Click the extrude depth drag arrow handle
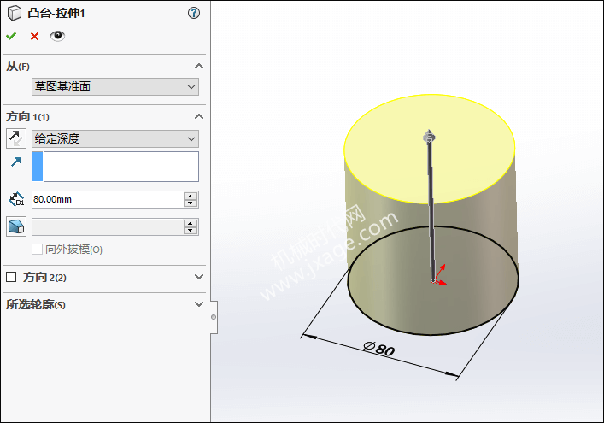604x423 pixels. tap(429, 137)
